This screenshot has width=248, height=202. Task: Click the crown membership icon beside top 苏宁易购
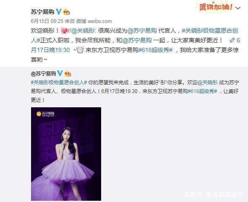click(x=66, y=12)
